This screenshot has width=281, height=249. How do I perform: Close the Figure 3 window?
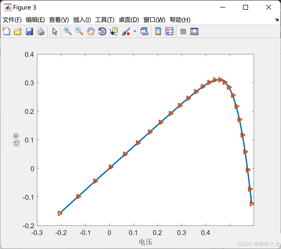coord(269,7)
